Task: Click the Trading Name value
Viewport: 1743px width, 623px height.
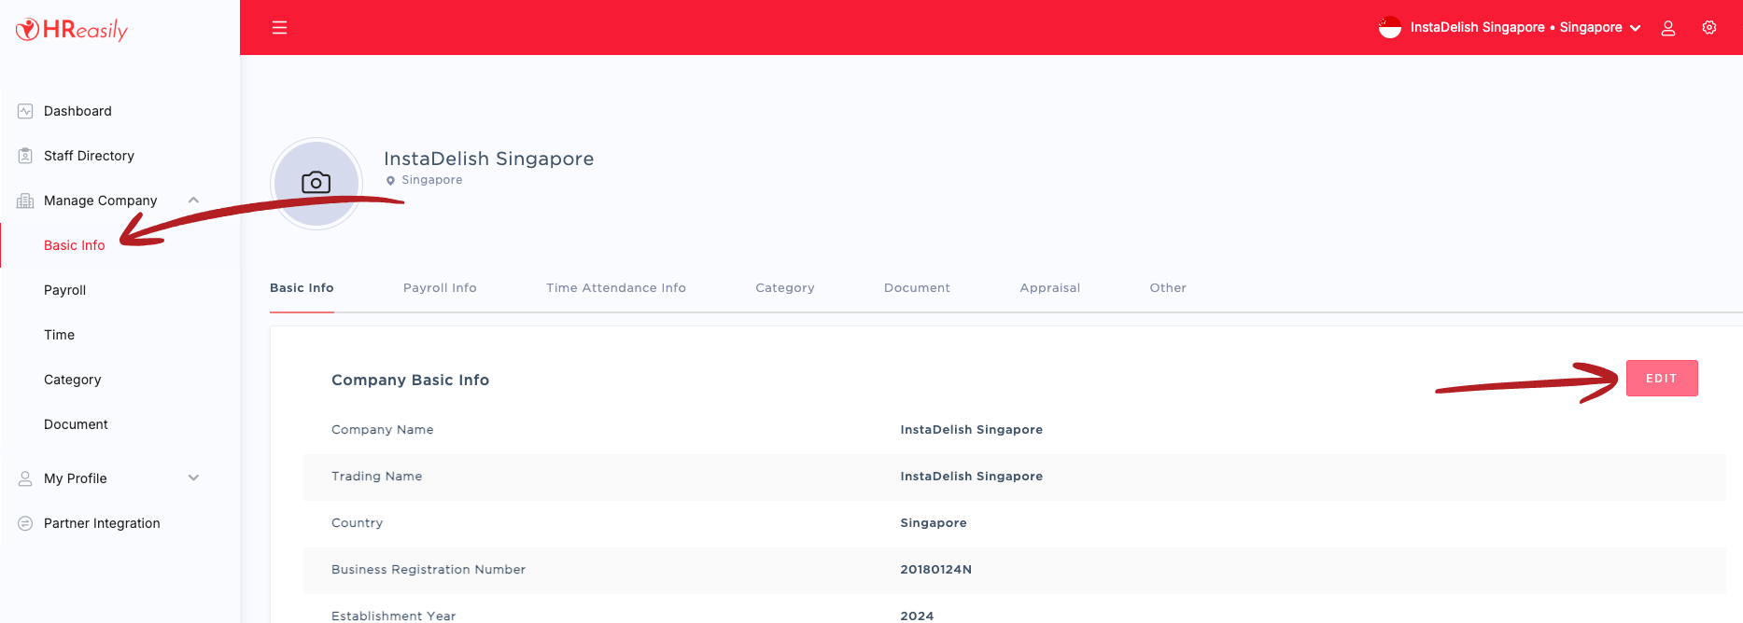Action: coord(971,477)
